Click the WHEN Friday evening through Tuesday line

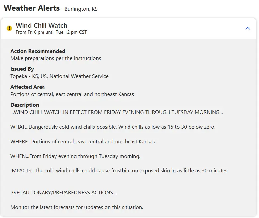(75, 156)
